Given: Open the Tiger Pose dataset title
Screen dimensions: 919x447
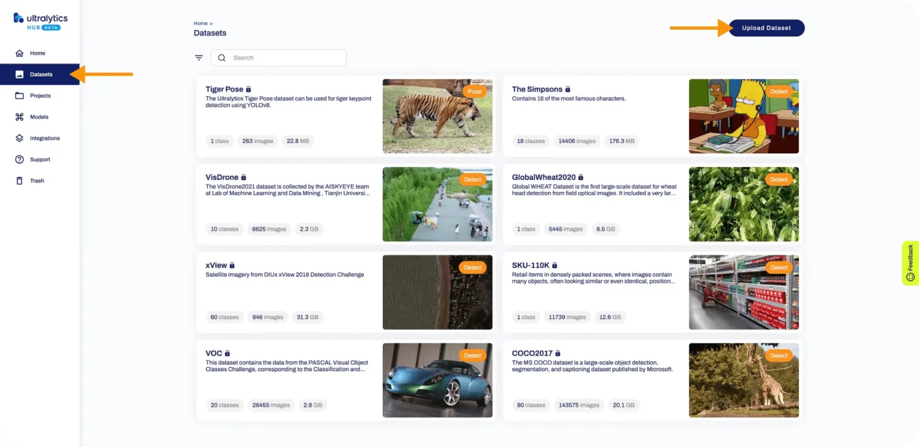Looking at the screenshot, I should (x=224, y=90).
